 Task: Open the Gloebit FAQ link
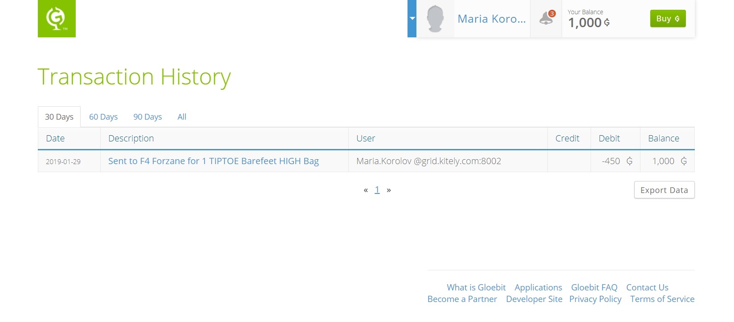(594, 287)
